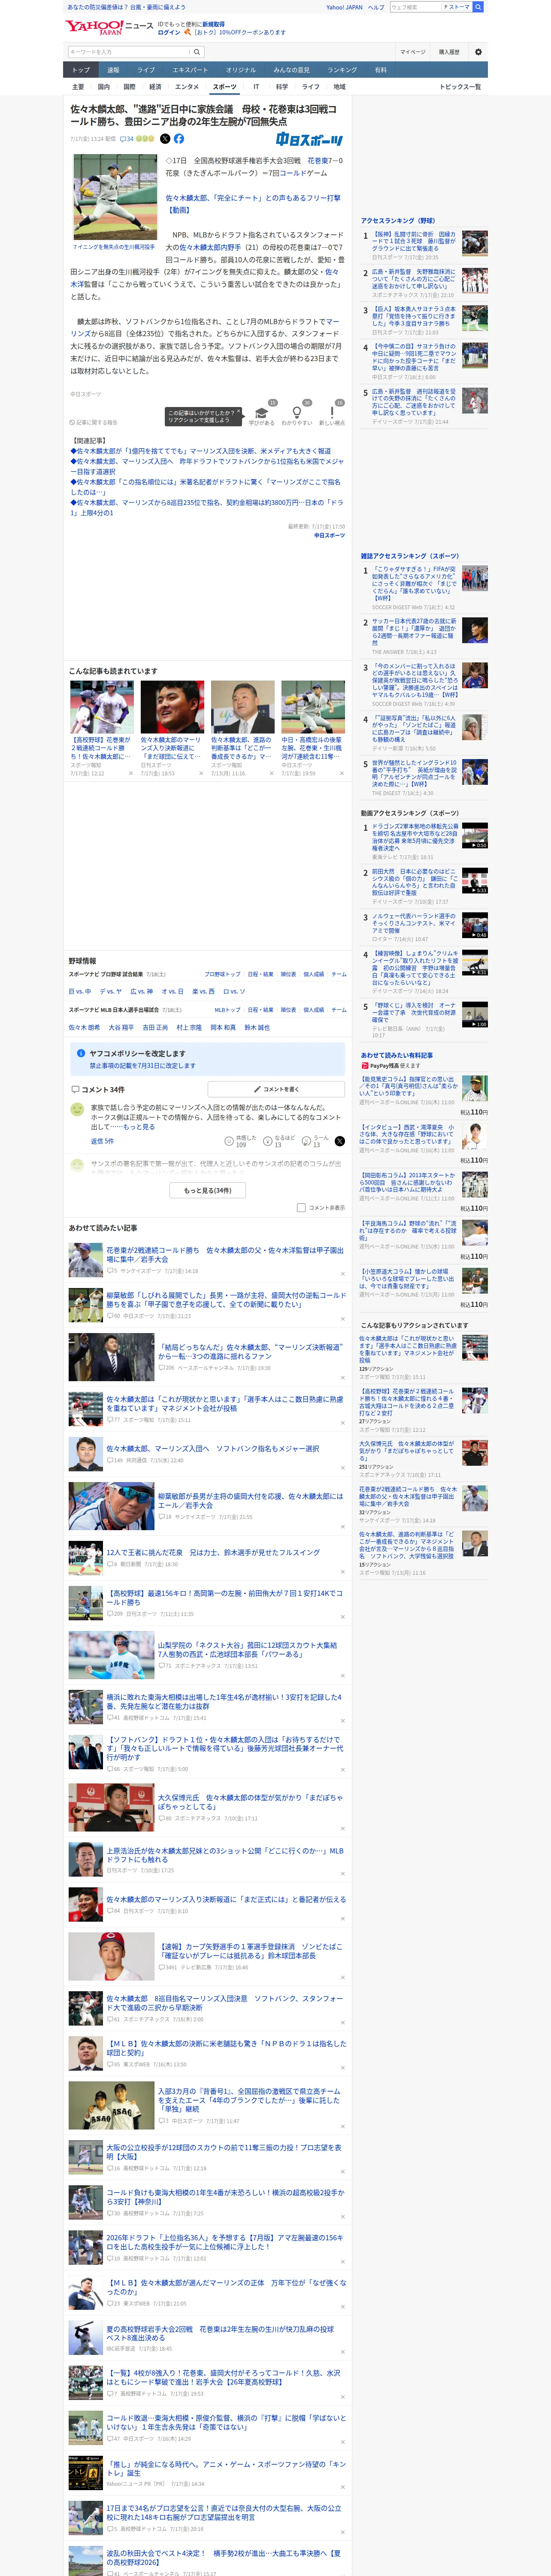
Task: Click the blue web search magnifier button
Action: [x=478, y=7]
